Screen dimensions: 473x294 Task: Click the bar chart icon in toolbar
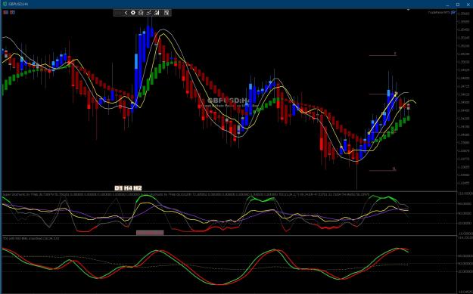coord(157,13)
